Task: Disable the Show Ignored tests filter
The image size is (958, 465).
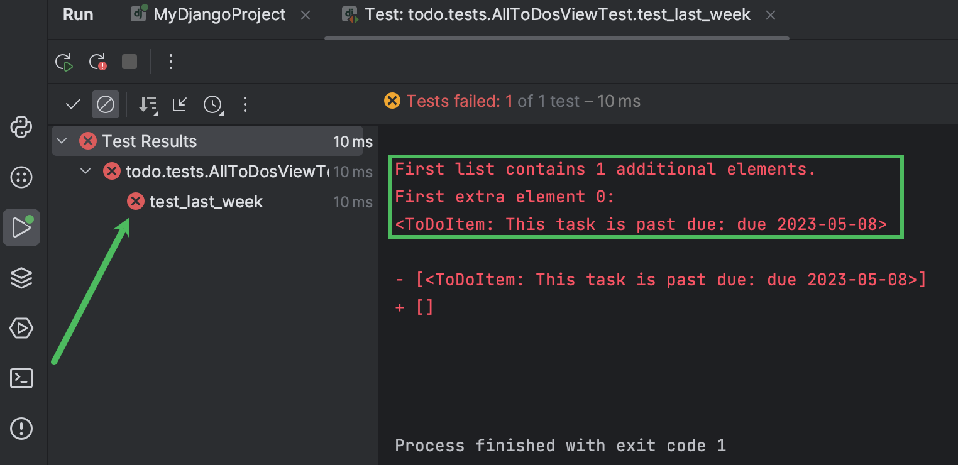Action: pos(106,104)
